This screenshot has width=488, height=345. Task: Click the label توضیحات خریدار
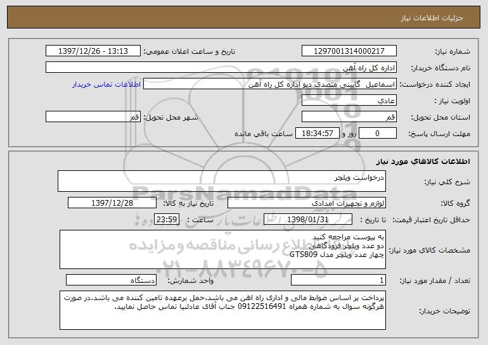click(x=445, y=311)
